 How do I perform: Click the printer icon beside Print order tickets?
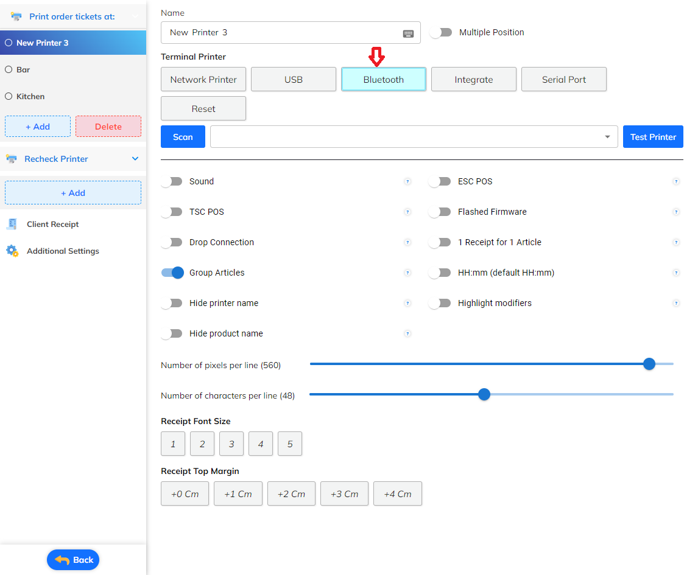[x=16, y=16]
